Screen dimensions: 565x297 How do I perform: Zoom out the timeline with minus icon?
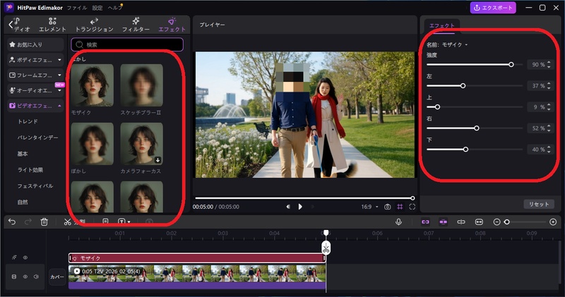click(496, 222)
